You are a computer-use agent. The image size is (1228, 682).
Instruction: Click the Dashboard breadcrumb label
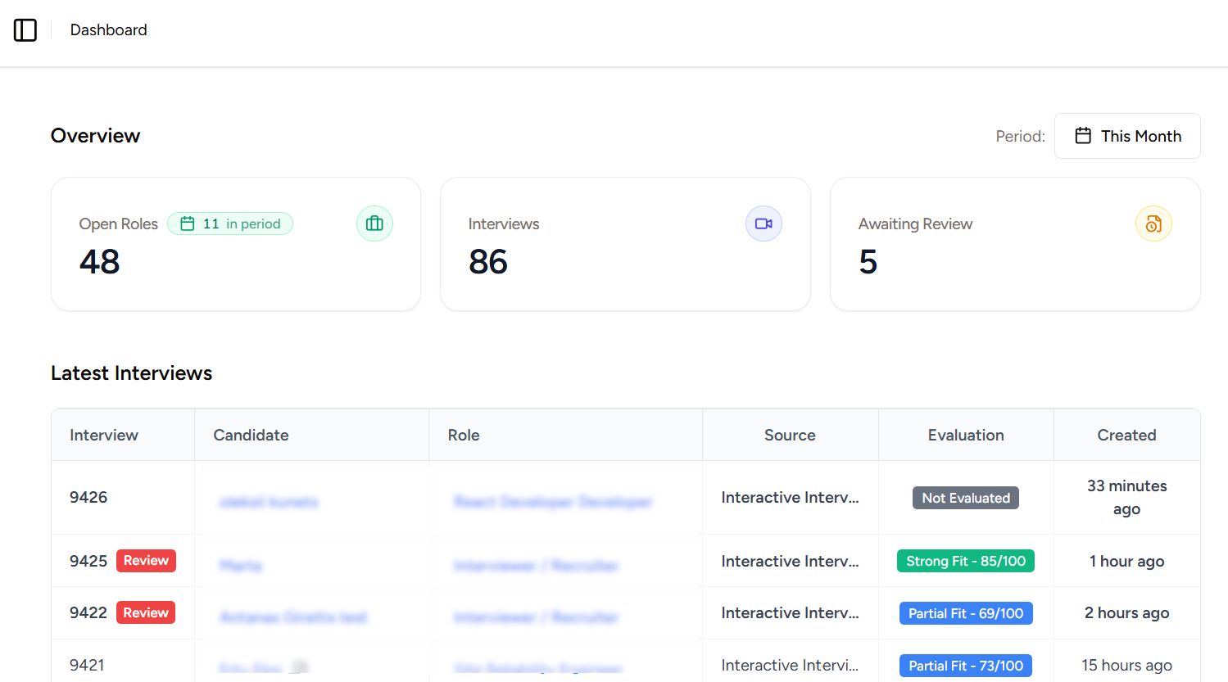coord(108,29)
